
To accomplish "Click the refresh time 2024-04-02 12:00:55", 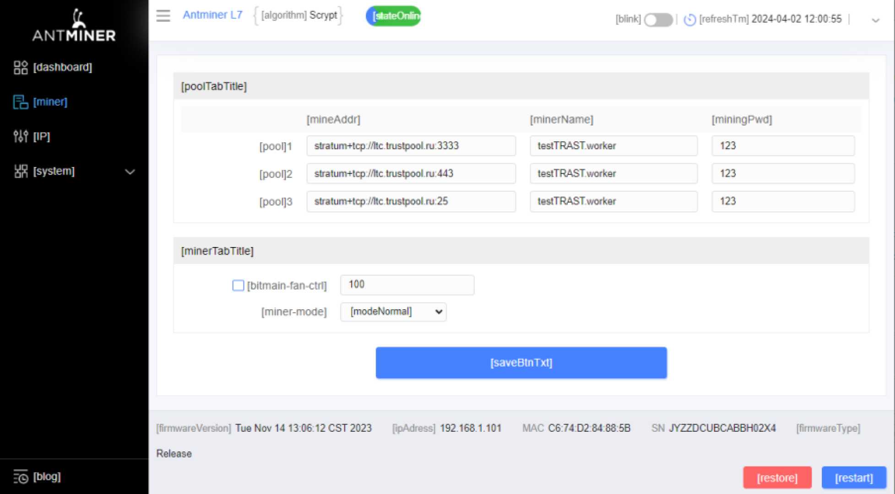I will point(797,19).
